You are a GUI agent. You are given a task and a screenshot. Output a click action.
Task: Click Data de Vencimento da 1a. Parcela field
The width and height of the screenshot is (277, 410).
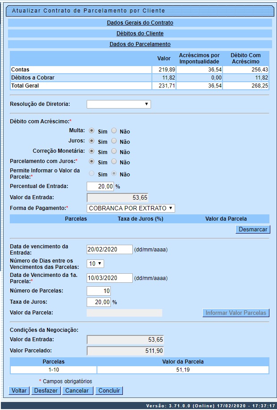pyautogui.click(x=109, y=278)
